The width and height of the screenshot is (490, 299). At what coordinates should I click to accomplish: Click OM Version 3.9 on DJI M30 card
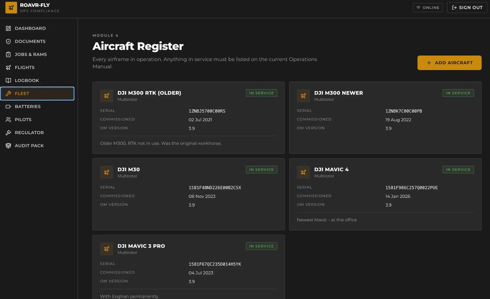point(191,205)
